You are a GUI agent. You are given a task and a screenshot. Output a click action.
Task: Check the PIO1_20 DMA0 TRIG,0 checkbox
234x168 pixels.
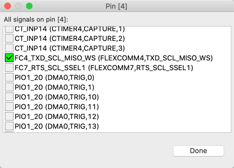[9, 77]
